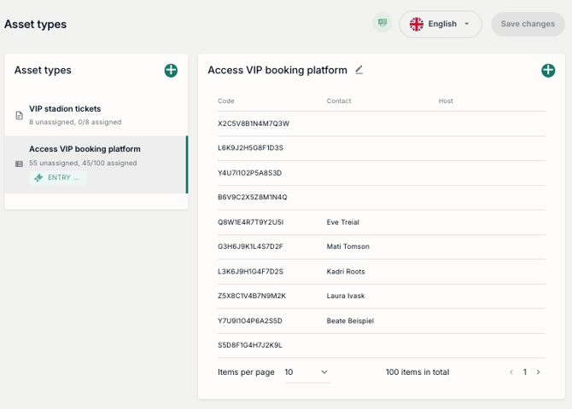
Task: Click the Asset types page heading
Action: coord(35,25)
